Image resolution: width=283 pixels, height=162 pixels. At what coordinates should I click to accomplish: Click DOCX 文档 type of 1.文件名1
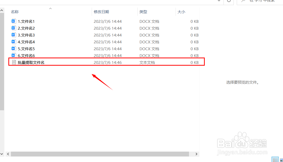point(149,22)
